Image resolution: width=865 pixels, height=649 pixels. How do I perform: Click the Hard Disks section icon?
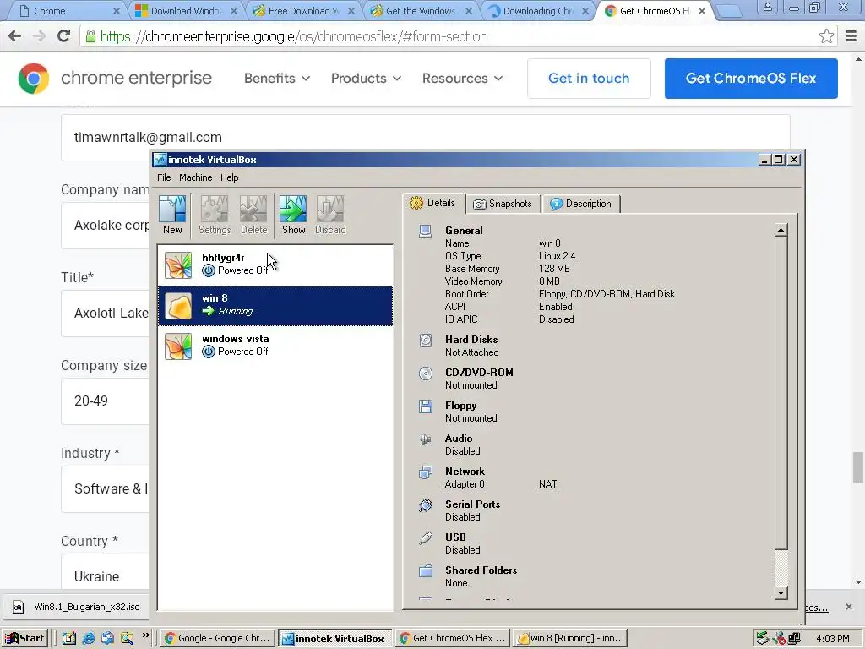pos(426,341)
